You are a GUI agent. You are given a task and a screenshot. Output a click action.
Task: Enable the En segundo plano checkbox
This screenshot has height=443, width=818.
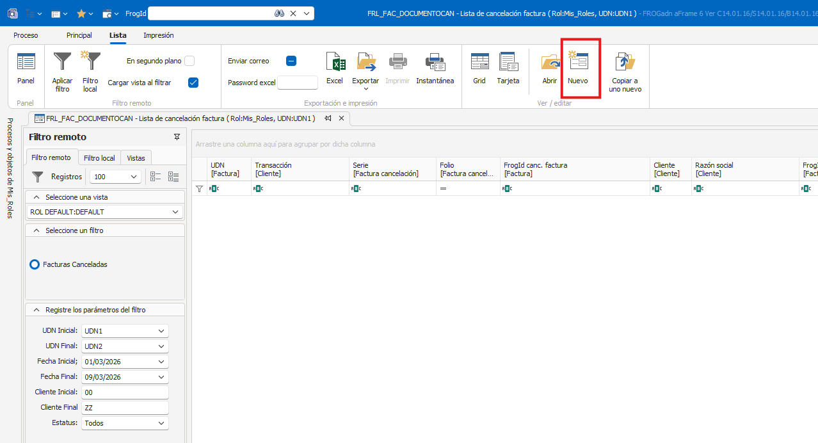[189, 61]
